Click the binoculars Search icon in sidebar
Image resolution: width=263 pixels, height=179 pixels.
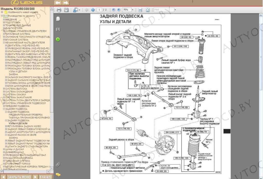(58, 29)
